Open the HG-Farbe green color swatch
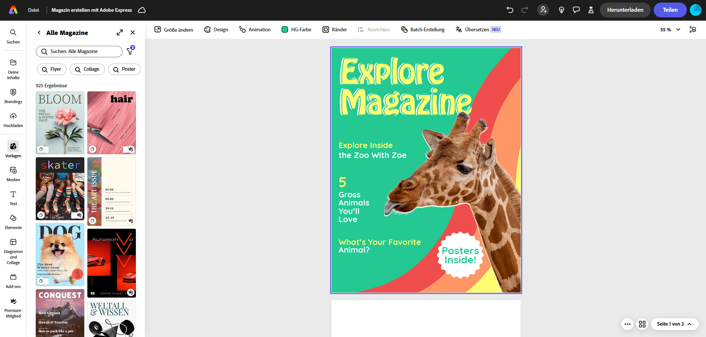The image size is (706, 337). 285,29
